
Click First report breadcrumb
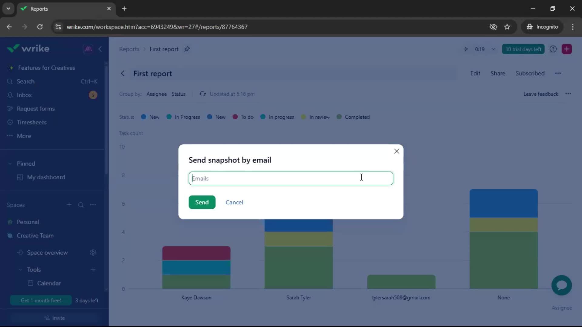164,49
